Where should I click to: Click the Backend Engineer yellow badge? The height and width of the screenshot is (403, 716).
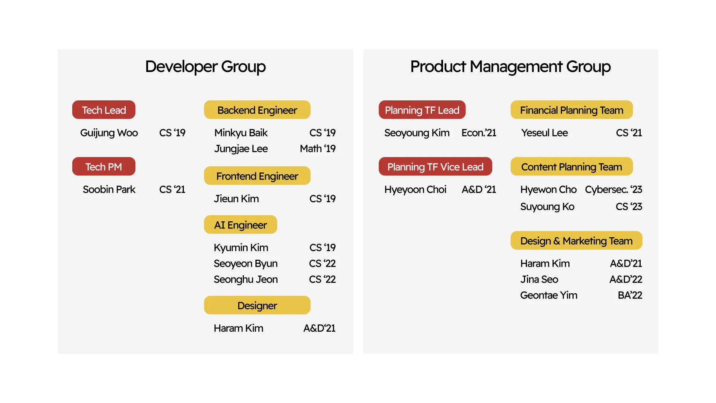(x=257, y=110)
